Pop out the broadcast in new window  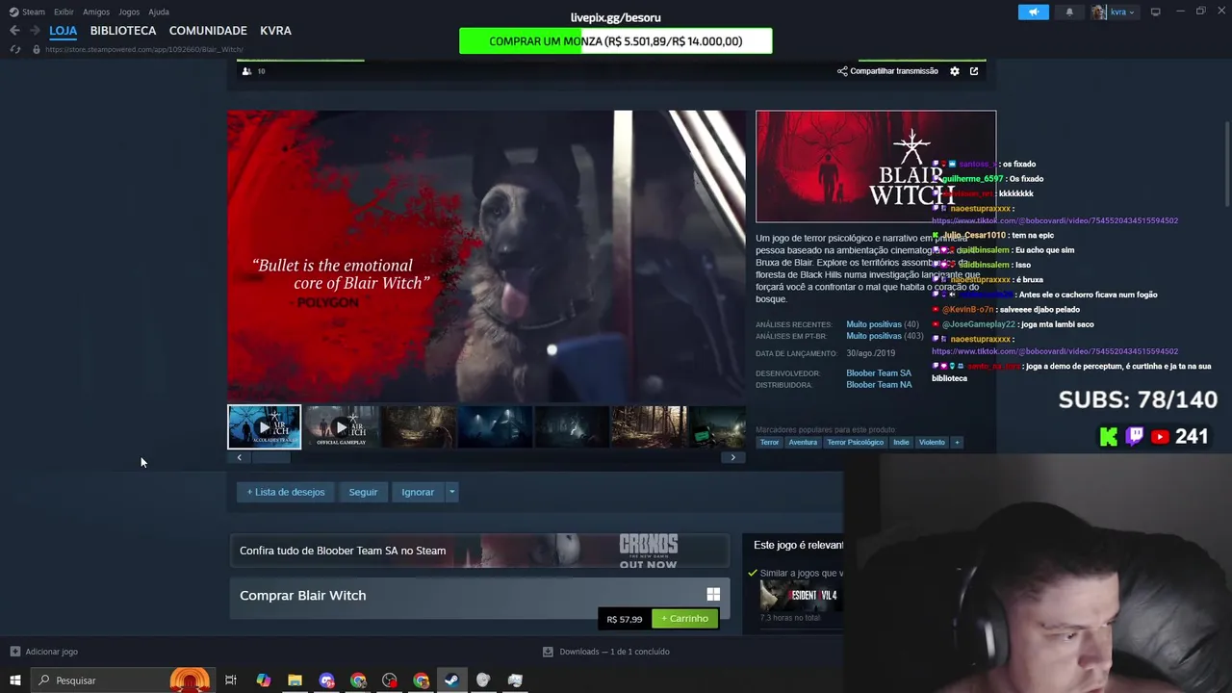(x=974, y=71)
